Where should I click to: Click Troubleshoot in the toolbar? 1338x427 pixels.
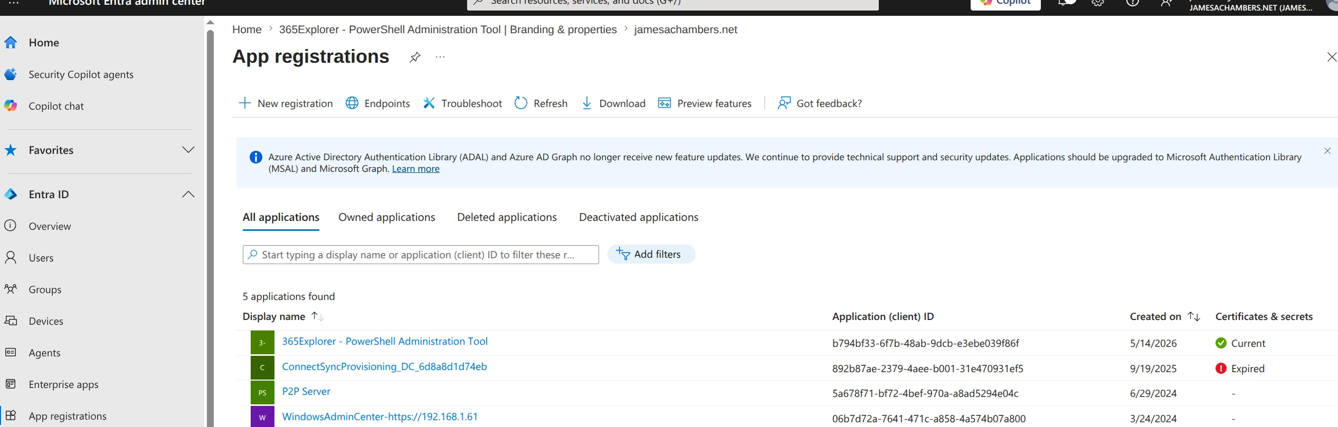tap(462, 103)
